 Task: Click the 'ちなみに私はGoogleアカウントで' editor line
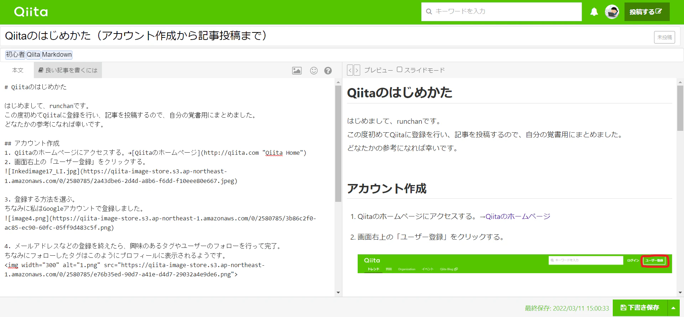74,209
